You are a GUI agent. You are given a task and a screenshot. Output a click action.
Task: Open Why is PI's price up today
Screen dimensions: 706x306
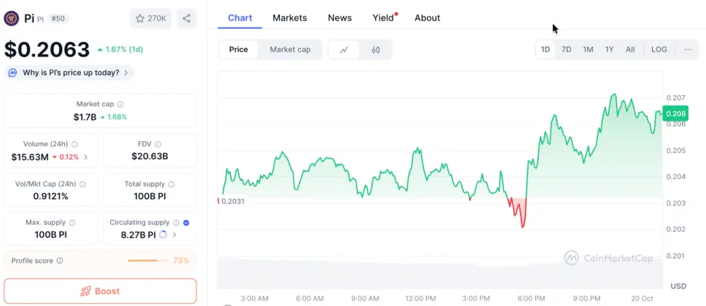69,72
